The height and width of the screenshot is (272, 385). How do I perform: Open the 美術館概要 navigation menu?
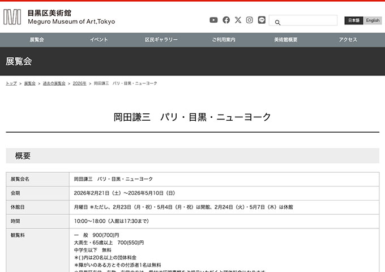[x=286, y=40]
